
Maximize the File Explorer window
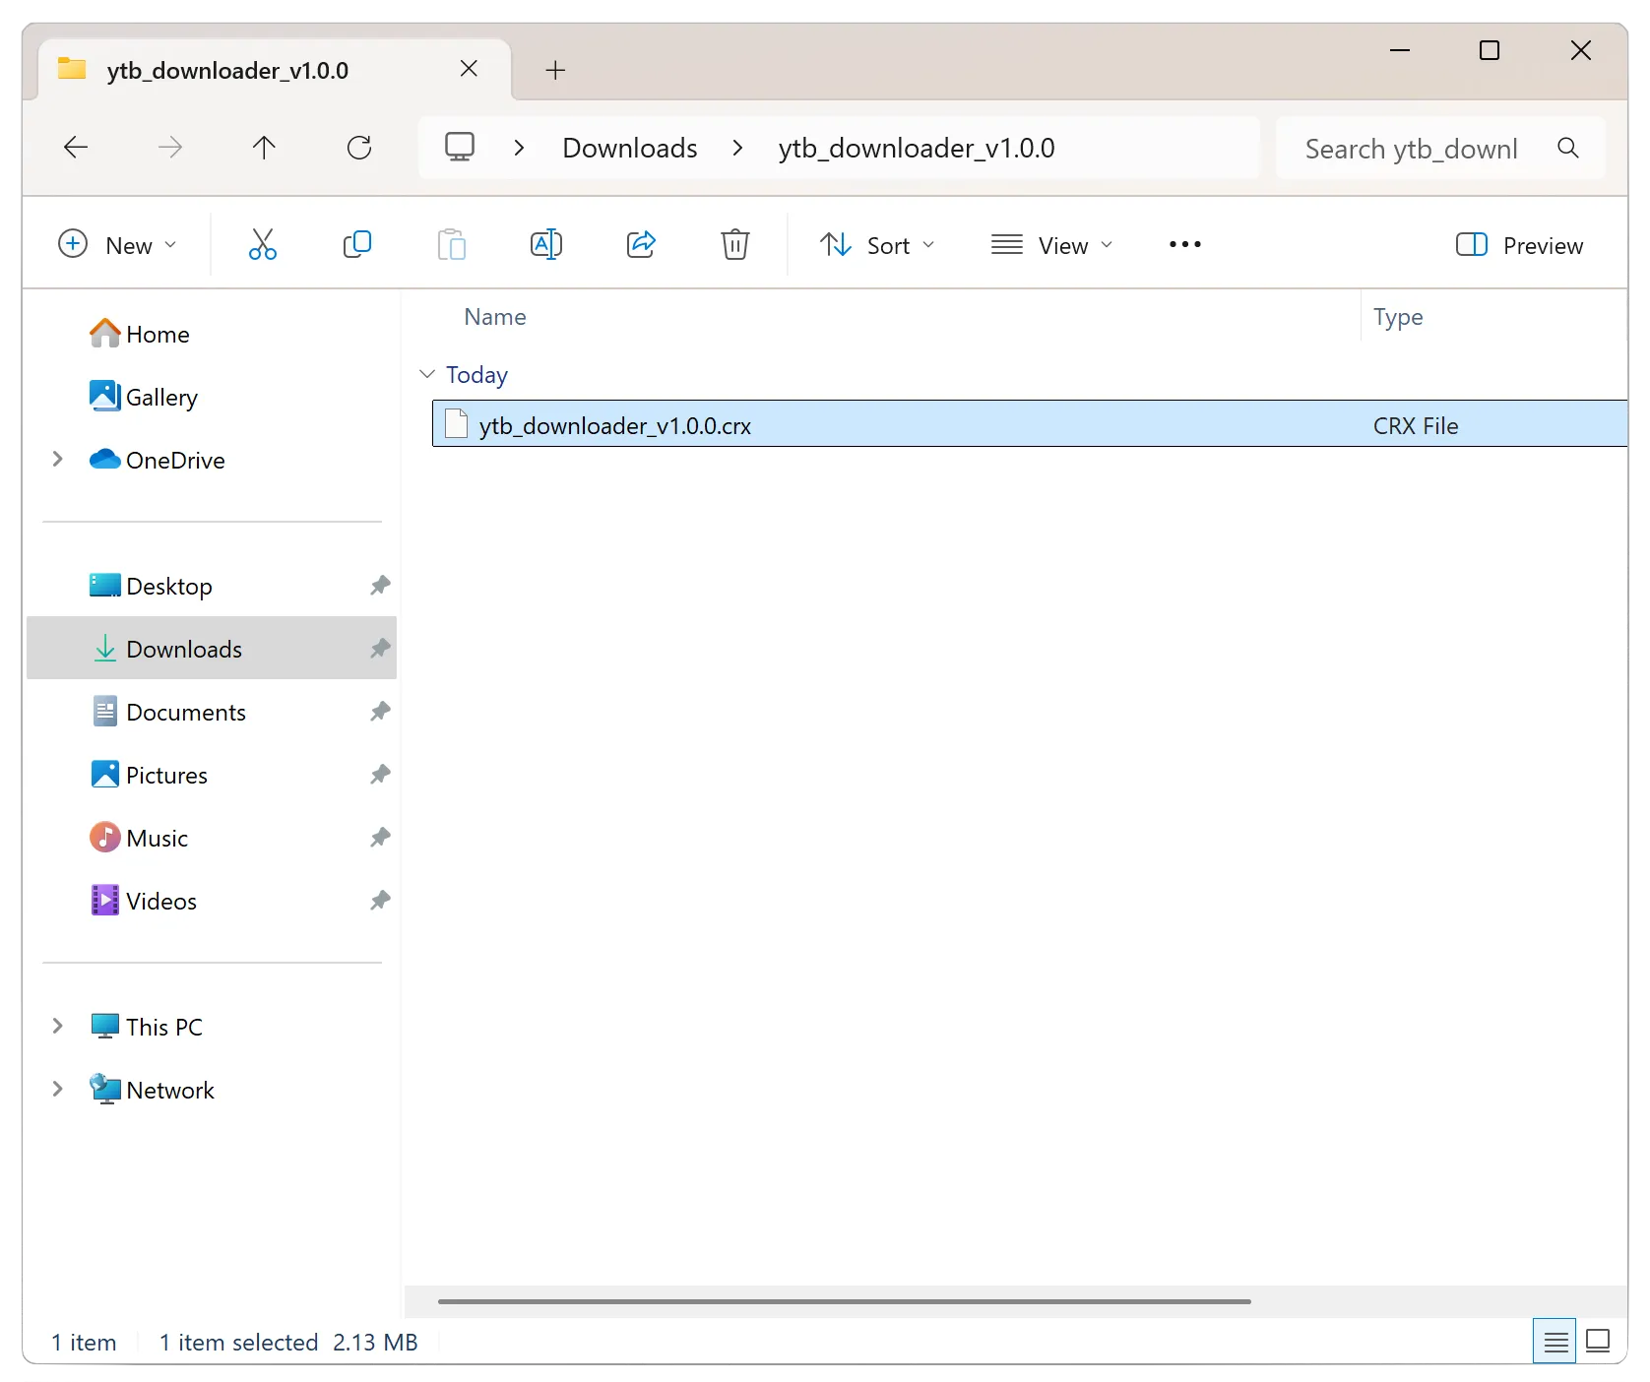coord(1490,50)
